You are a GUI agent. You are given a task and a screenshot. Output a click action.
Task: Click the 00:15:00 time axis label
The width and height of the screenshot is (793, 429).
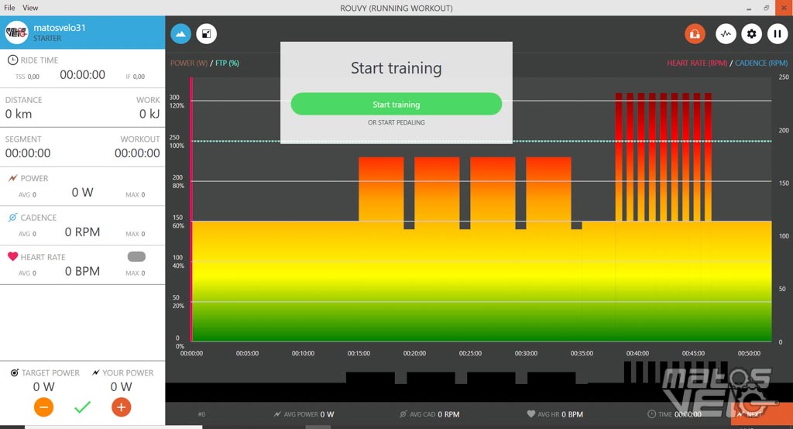[x=359, y=353]
